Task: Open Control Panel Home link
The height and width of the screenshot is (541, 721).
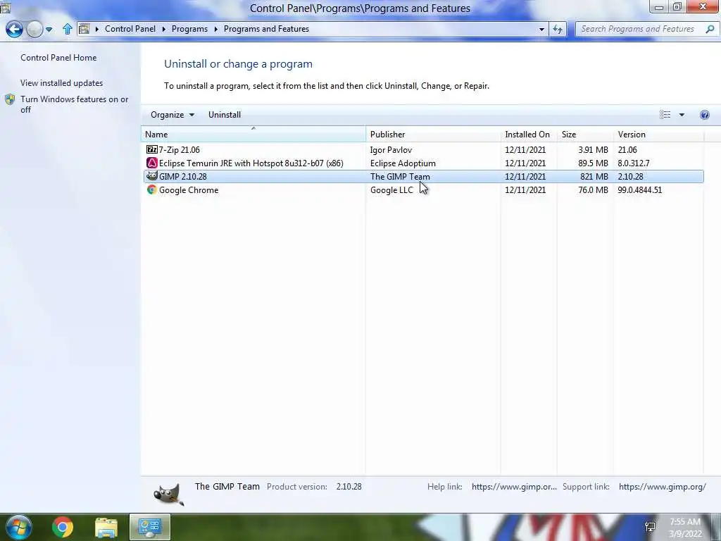Action: coord(58,58)
